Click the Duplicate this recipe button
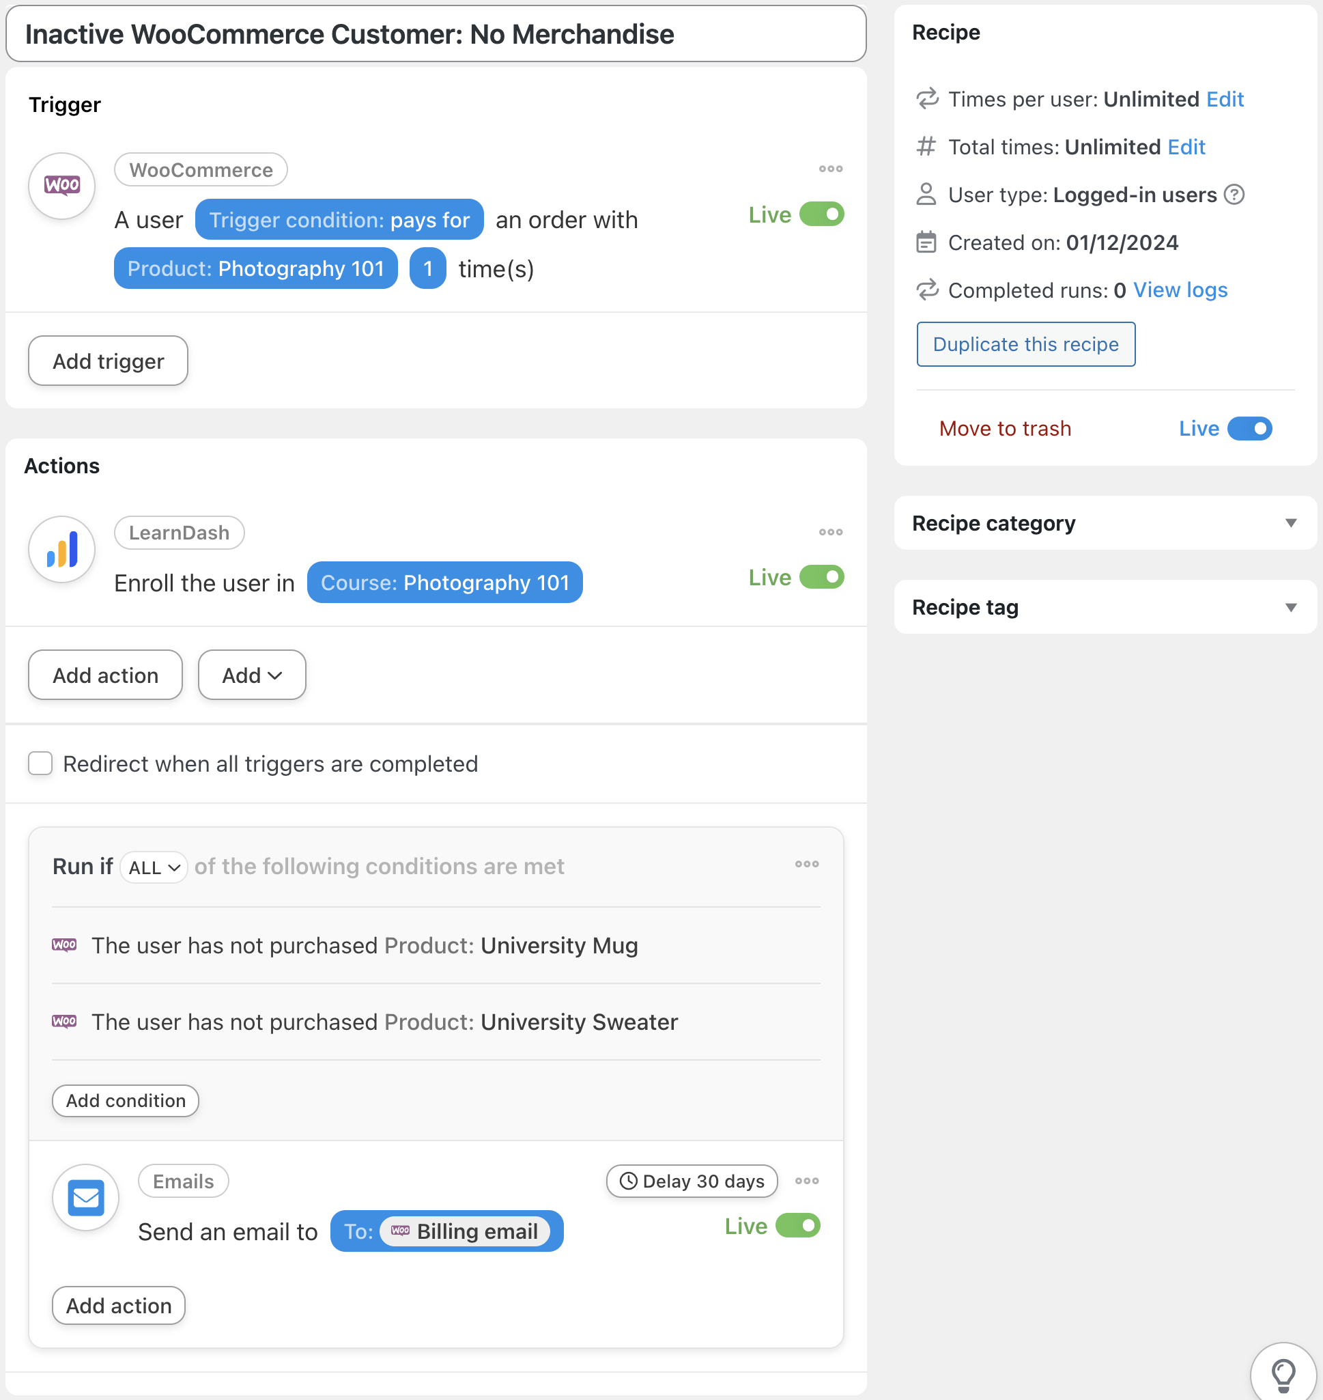This screenshot has width=1323, height=1400. click(1025, 344)
